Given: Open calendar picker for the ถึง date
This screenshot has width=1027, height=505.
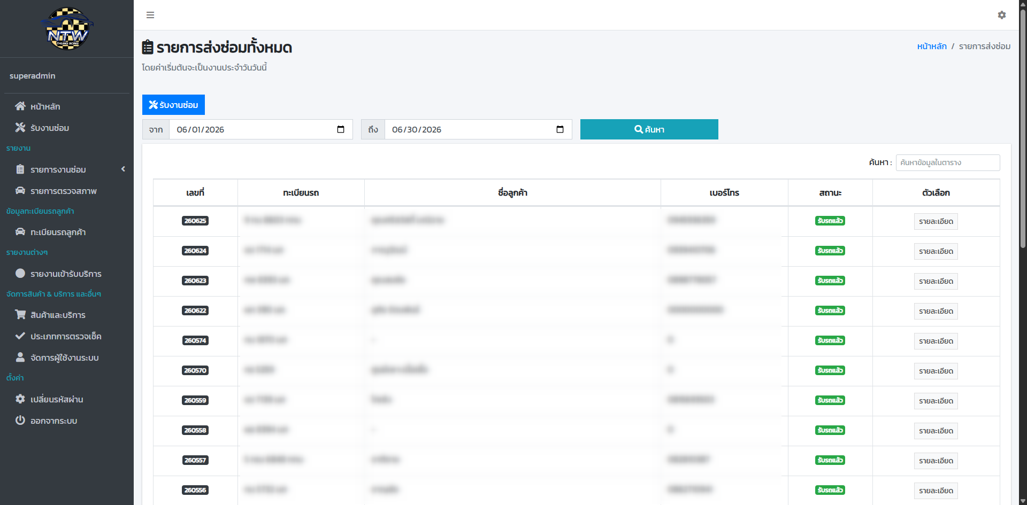Looking at the screenshot, I should [560, 129].
